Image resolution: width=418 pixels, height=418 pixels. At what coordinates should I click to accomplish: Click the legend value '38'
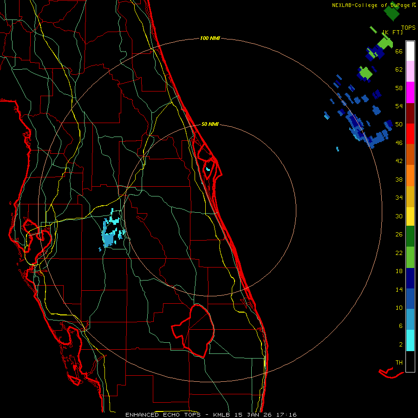399,179
